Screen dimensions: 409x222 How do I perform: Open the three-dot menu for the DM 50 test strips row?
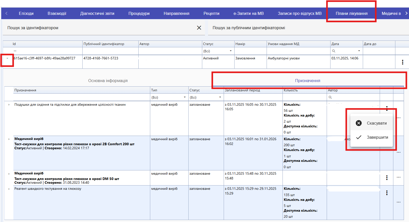[x=387, y=178]
